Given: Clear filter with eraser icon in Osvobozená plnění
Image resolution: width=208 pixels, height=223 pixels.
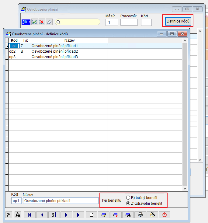Looking at the screenshot, I should pyautogui.click(x=49, y=22).
